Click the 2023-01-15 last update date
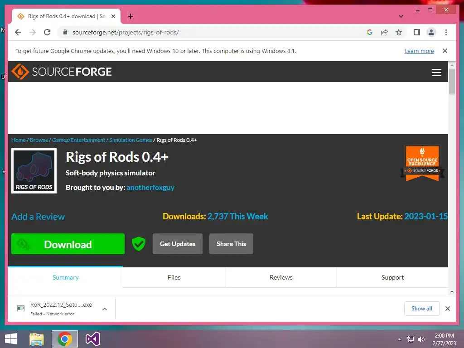Viewport: 464px width, 348px height. click(x=426, y=216)
